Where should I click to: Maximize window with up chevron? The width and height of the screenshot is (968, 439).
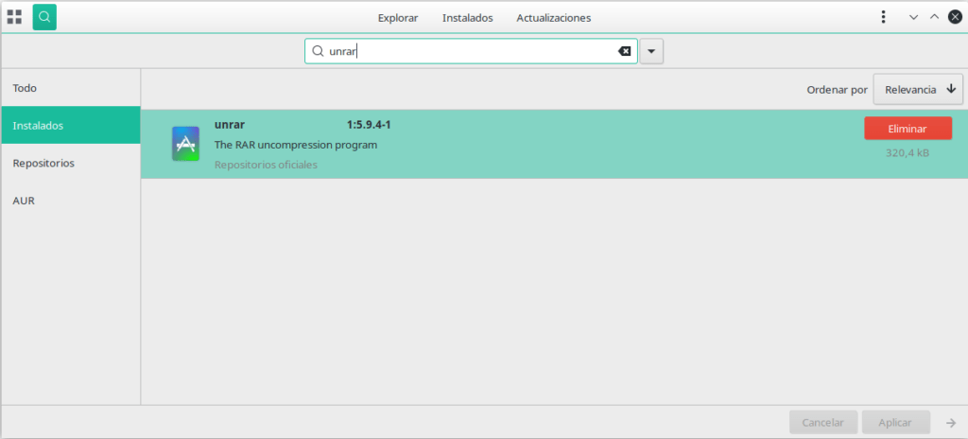click(934, 17)
